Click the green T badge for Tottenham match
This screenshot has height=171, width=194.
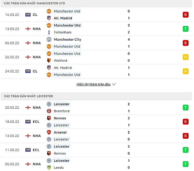(x=185, y=29)
